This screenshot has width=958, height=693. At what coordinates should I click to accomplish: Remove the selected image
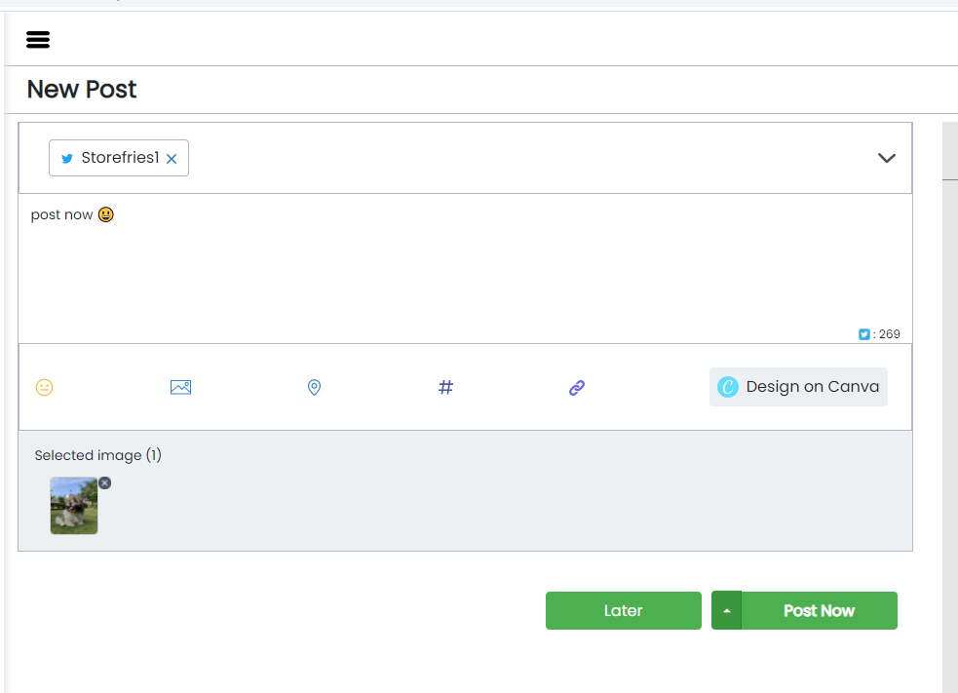pos(105,482)
